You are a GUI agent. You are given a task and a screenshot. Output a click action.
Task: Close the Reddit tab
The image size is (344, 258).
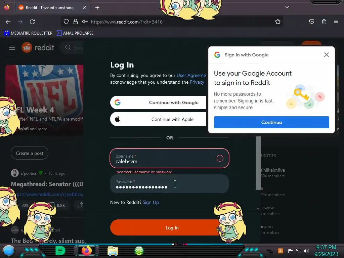(x=85, y=7)
